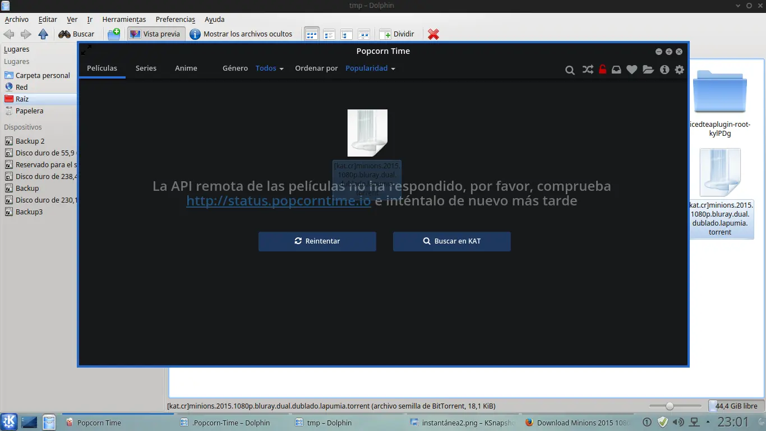The height and width of the screenshot is (431, 766).
Task: Toggle the red VPN unlock icon
Action: point(602,70)
